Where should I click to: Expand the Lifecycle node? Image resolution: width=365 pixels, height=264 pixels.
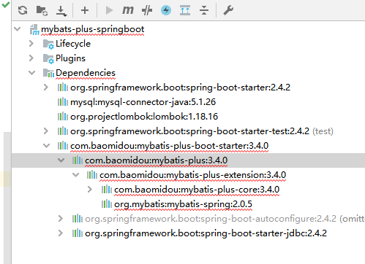pyautogui.click(x=31, y=44)
